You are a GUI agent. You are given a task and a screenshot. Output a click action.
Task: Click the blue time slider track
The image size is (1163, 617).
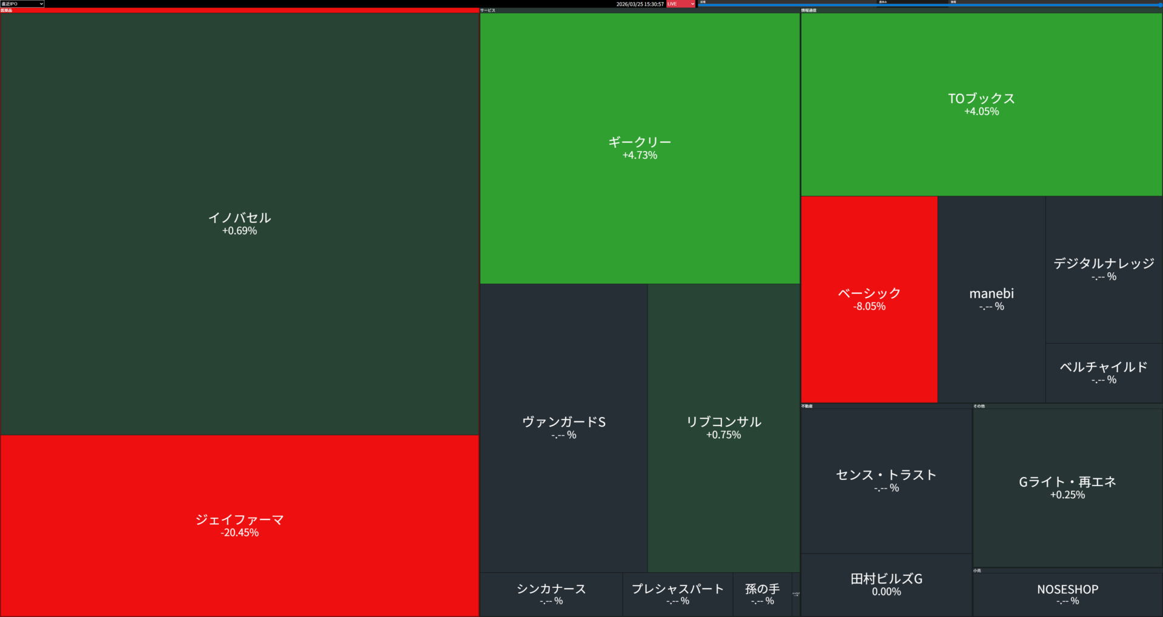[930, 5]
